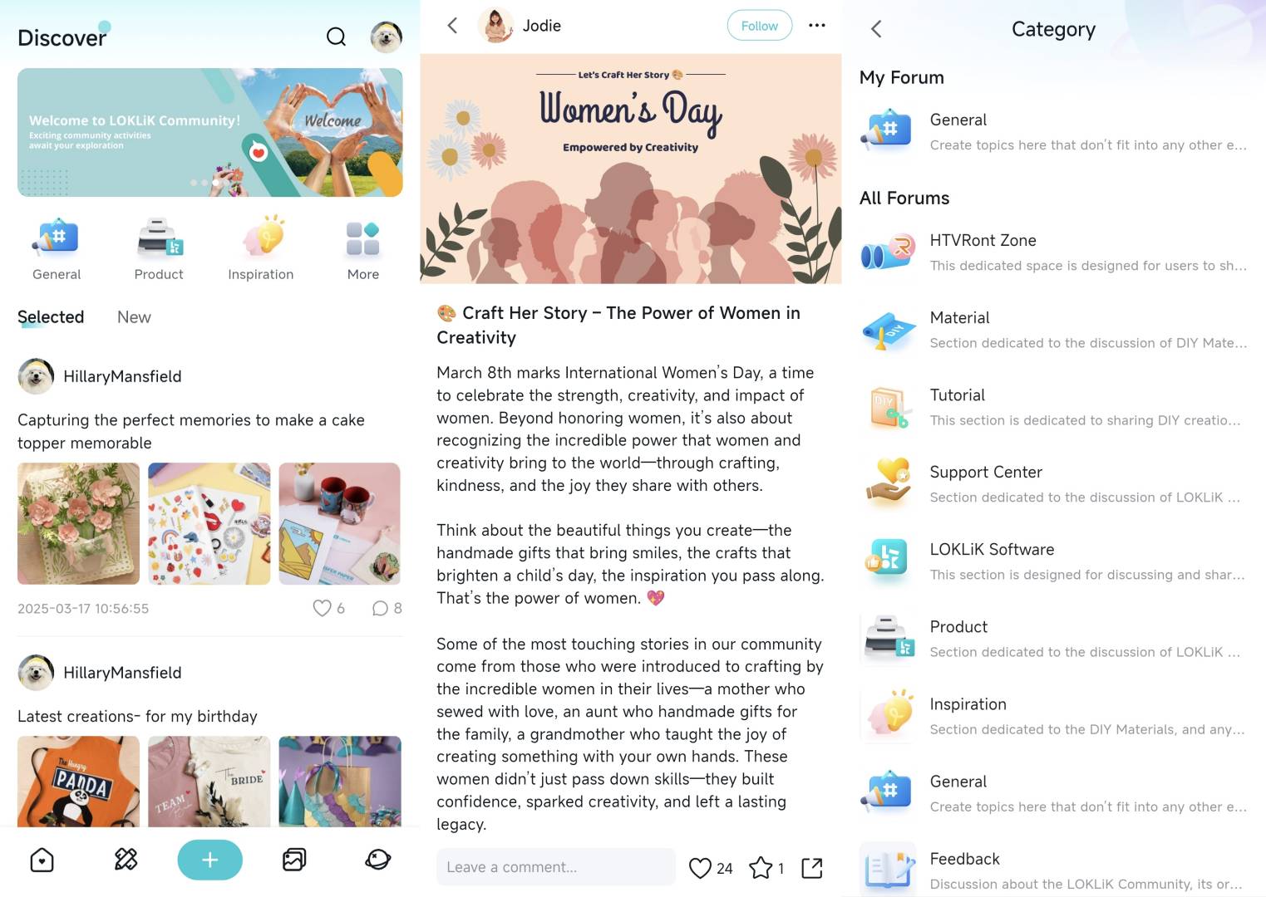The image size is (1266, 897).
Task: Open the More categories grid icon
Action: [363, 238]
